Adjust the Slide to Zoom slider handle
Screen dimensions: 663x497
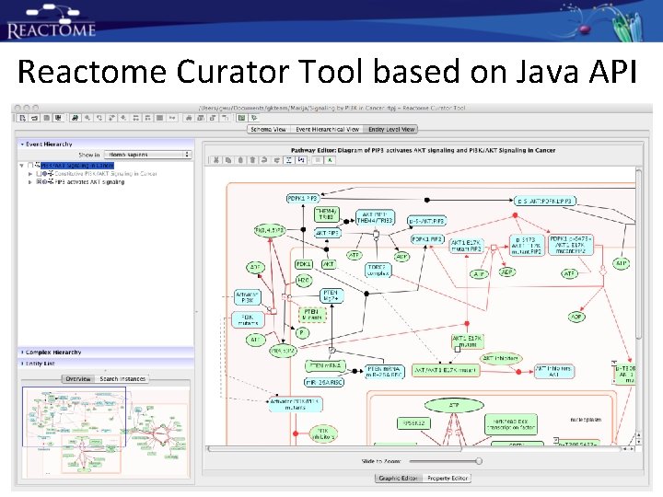(x=479, y=461)
